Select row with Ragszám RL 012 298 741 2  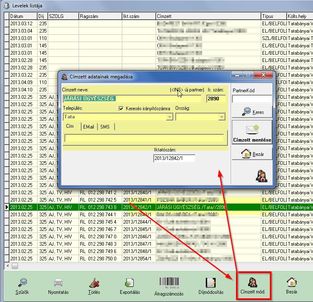[x=159, y=193]
